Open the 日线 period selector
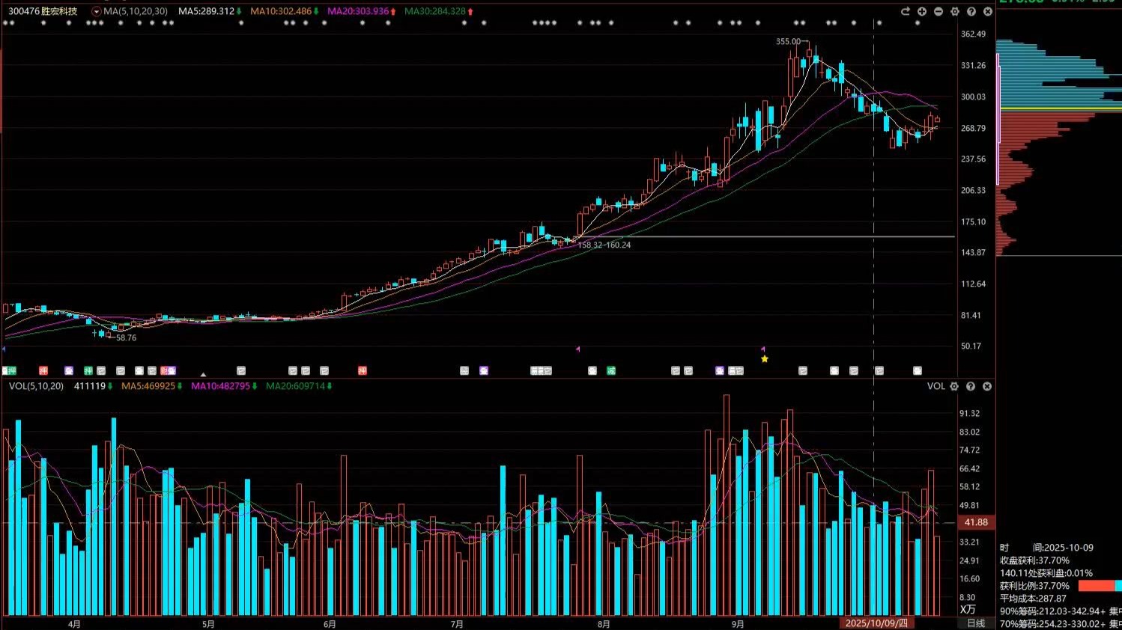 pos(976,623)
